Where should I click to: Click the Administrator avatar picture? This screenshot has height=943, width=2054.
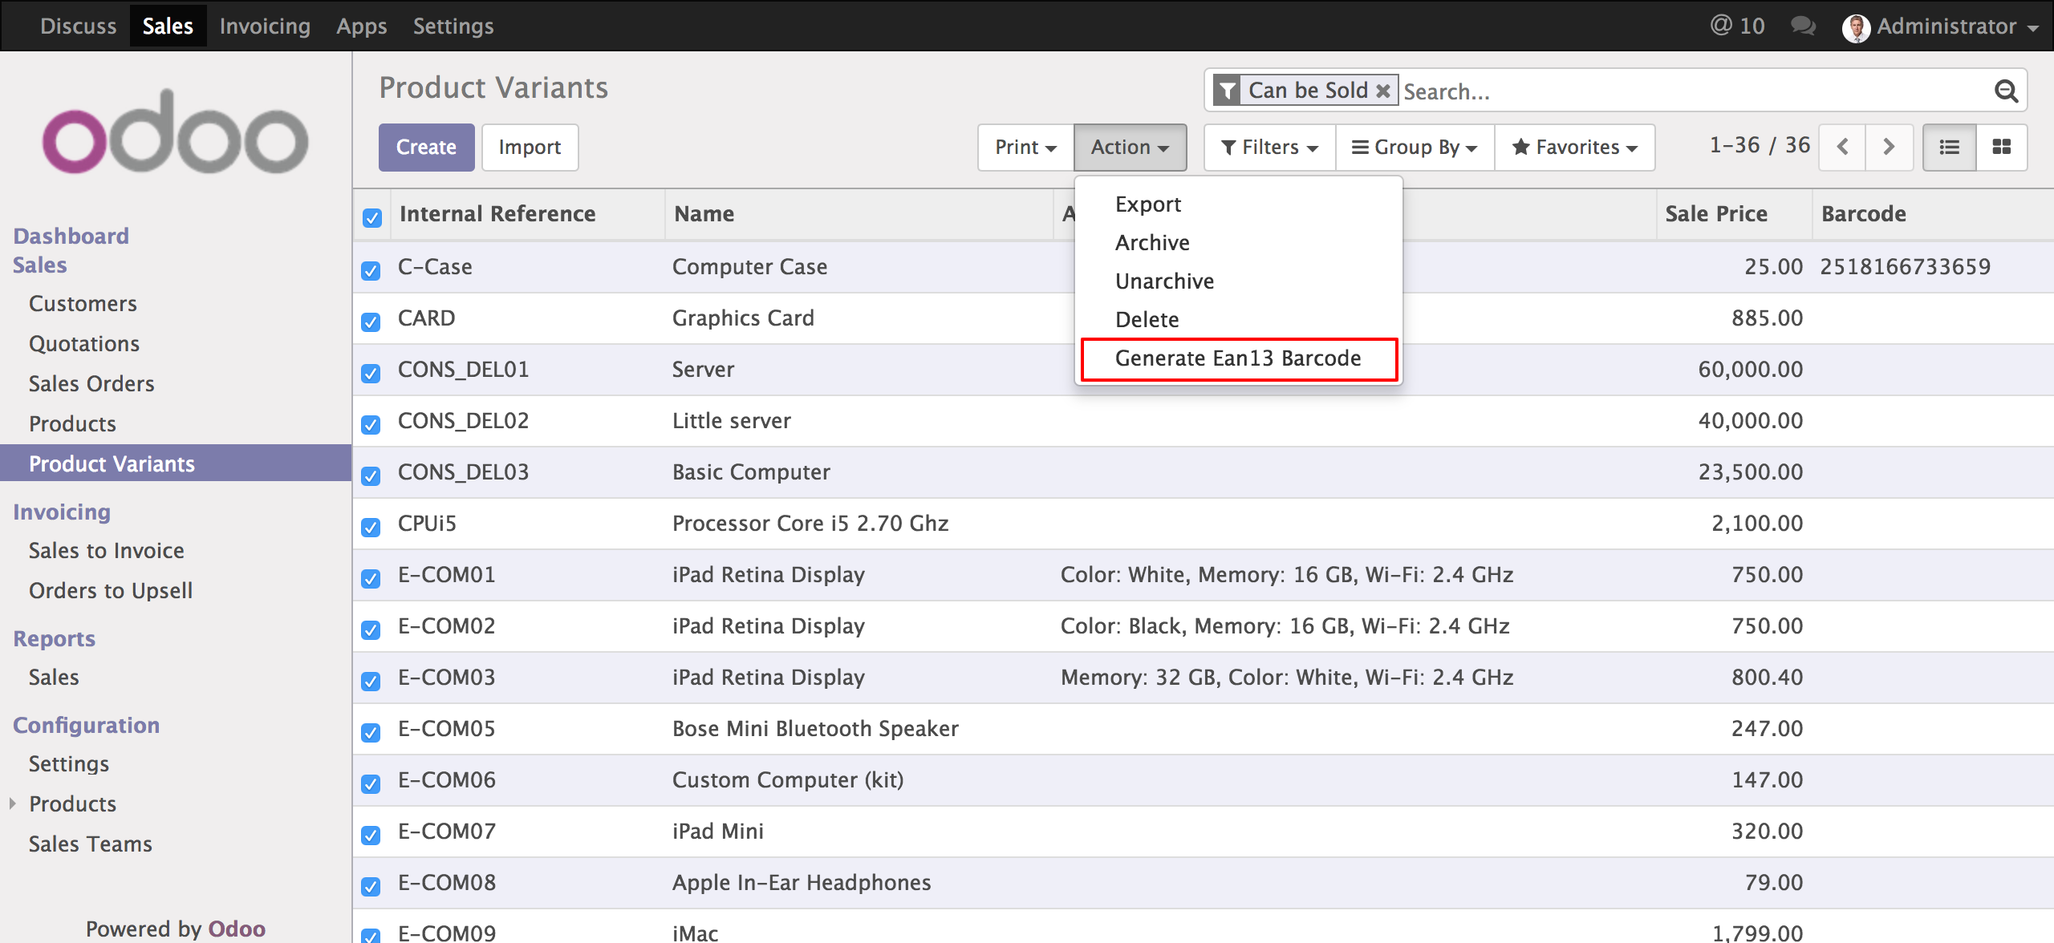coord(1856,28)
